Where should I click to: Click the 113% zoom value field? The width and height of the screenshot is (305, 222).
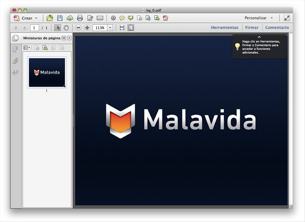[100, 28]
